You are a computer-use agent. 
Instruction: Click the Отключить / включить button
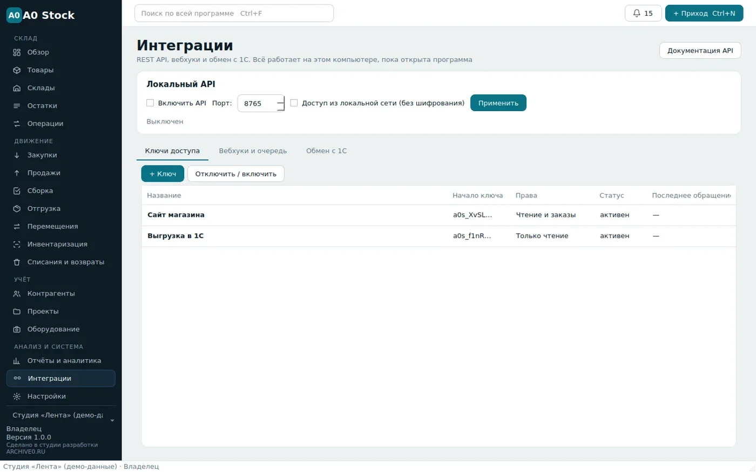point(236,174)
